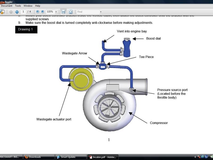Click the 'supplied screws' text line
The height and width of the screenshot is (160, 213).
click(x=37, y=19)
